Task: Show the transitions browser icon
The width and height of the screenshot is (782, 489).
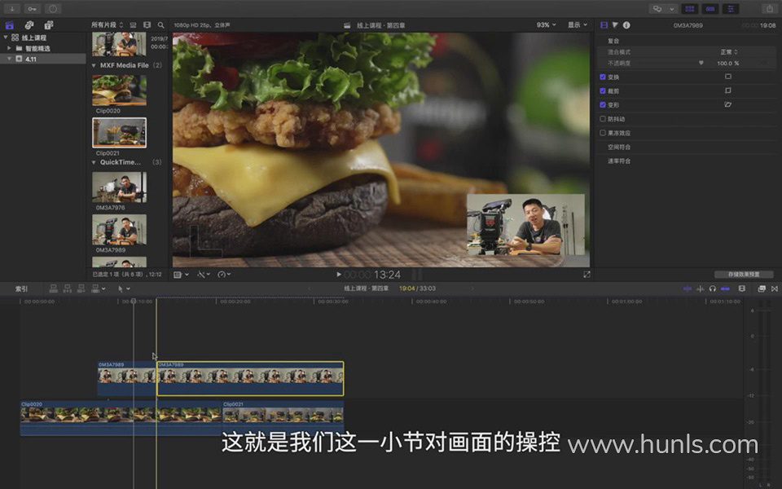Action: point(775,289)
